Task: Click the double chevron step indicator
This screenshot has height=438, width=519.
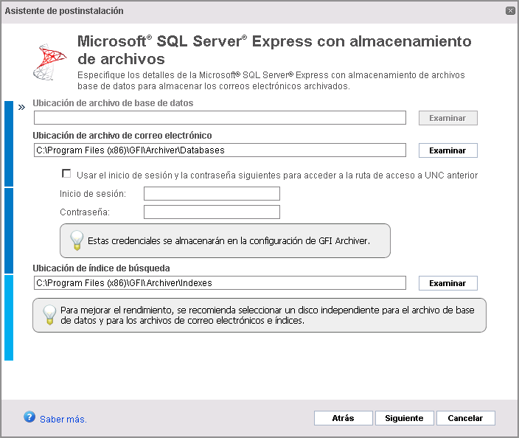Action: [x=21, y=107]
